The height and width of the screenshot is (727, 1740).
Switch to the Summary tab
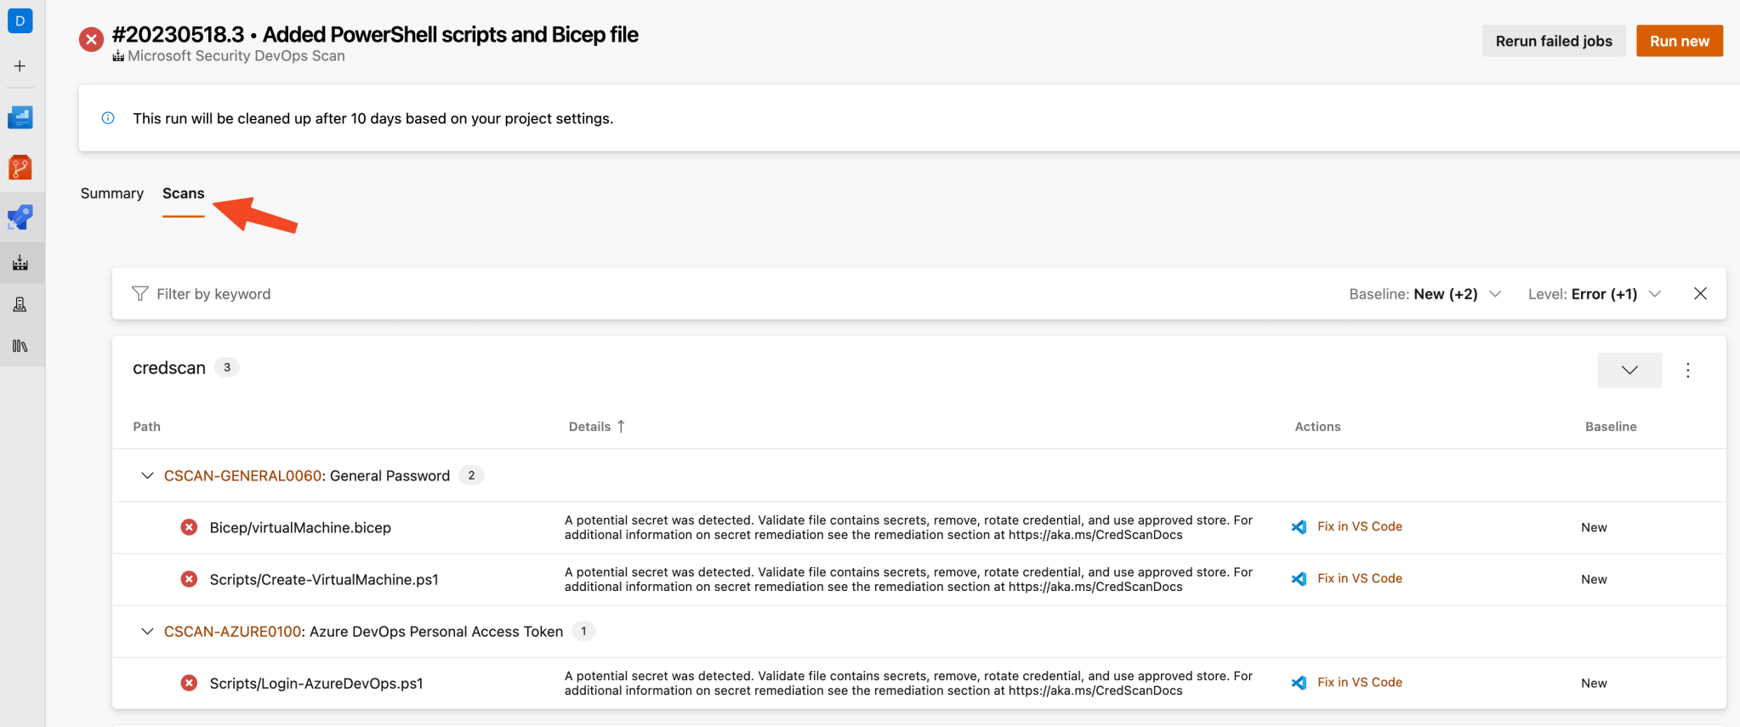pyautogui.click(x=112, y=194)
